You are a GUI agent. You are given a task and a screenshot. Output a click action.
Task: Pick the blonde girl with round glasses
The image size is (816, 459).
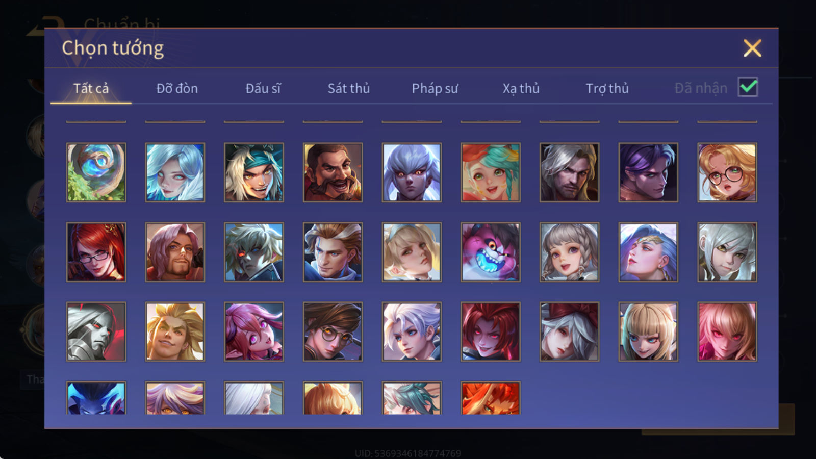(x=727, y=172)
